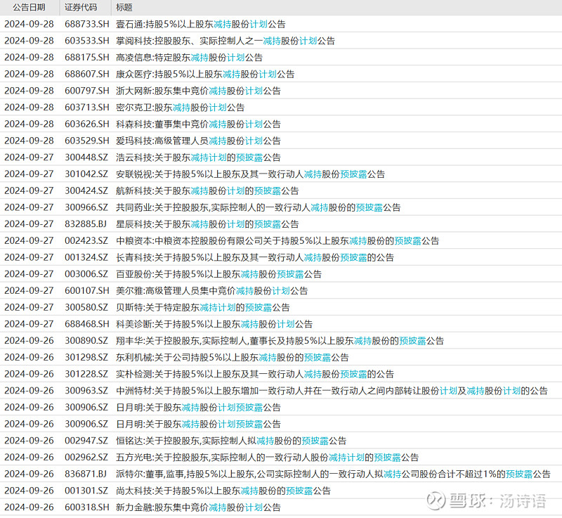Open the 掌阅科技 控股股东减持公告 title
Screen dimensions: 562x518
[225, 41]
